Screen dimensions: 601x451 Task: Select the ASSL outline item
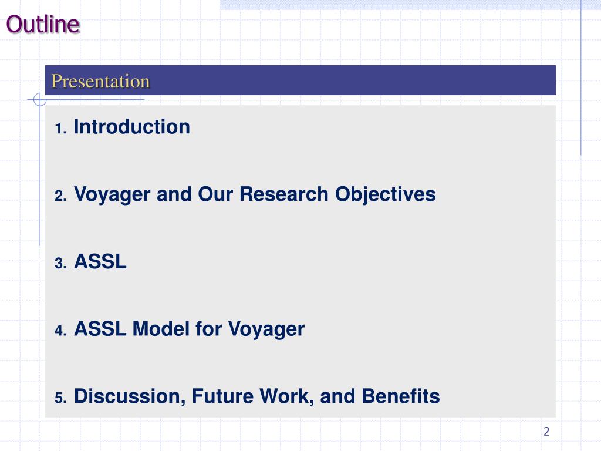coord(100,261)
